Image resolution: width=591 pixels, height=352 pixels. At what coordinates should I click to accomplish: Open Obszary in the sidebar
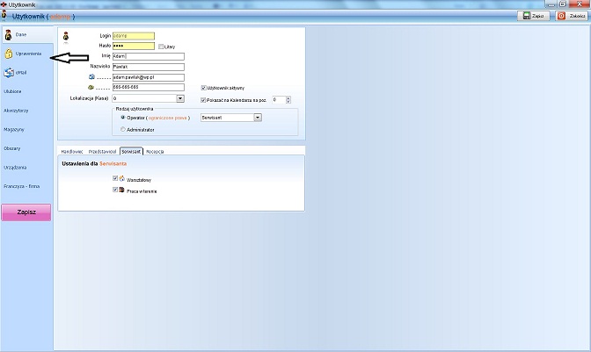(x=12, y=148)
